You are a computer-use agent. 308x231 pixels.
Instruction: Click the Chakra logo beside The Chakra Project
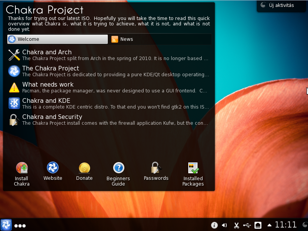pyautogui.click(x=14, y=71)
